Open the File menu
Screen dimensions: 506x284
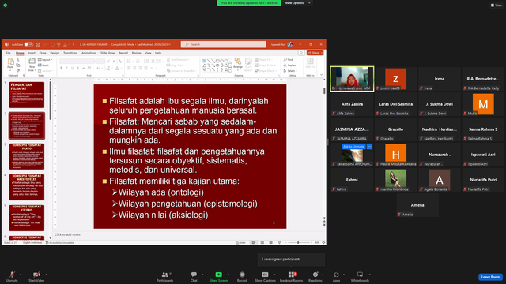pos(9,53)
